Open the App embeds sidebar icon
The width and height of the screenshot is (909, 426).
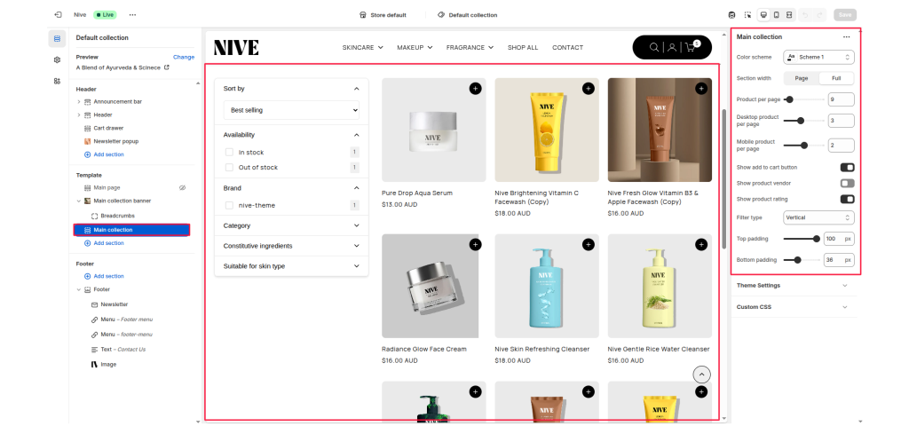pos(57,81)
